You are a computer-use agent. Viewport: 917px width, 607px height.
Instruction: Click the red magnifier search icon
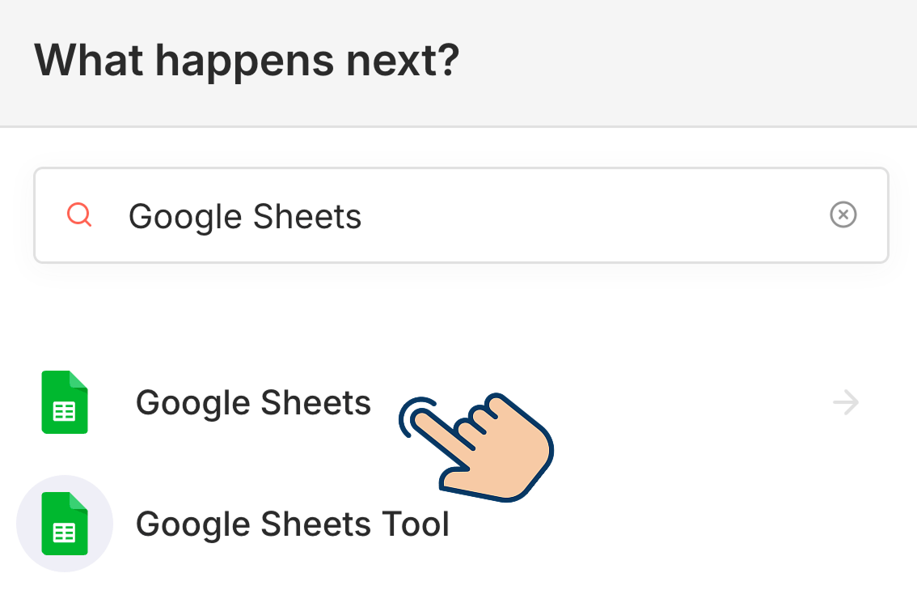(x=79, y=215)
